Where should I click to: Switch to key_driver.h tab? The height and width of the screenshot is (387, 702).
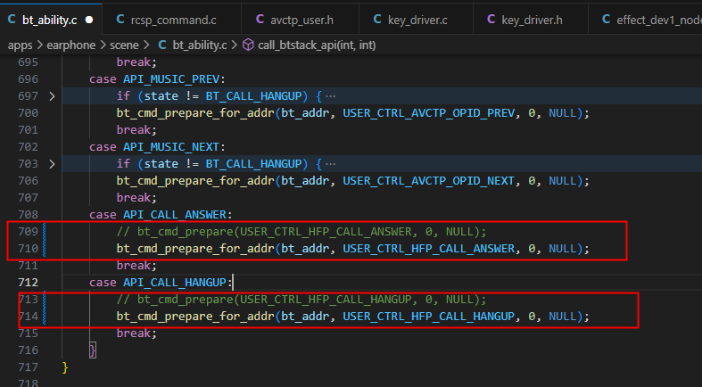coord(531,20)
